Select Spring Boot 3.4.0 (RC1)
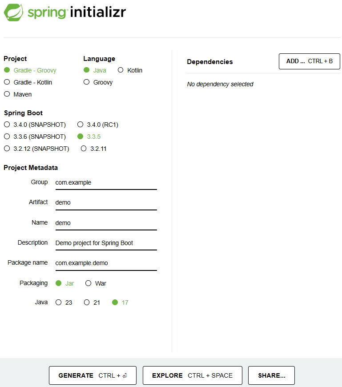The image size is (342, 387). (98, 125)
